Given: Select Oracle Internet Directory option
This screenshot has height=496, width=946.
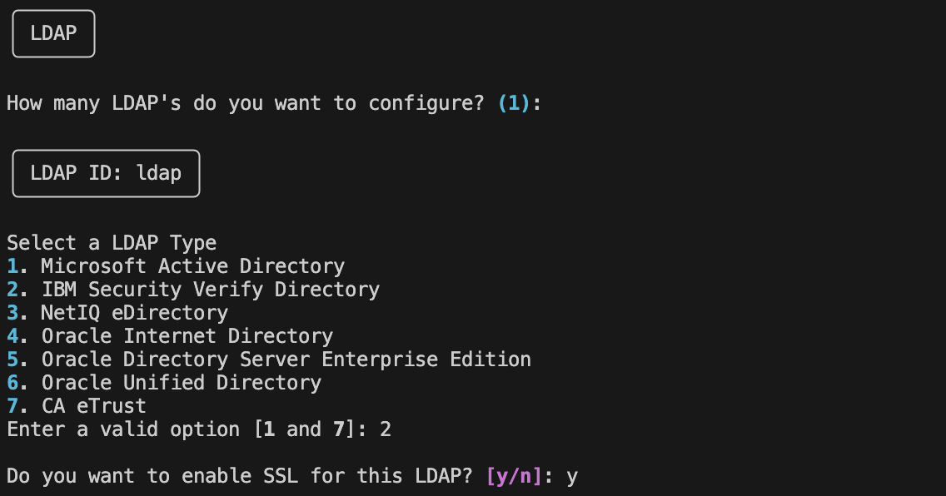Looking at the screenshot, I should [170, 336].
